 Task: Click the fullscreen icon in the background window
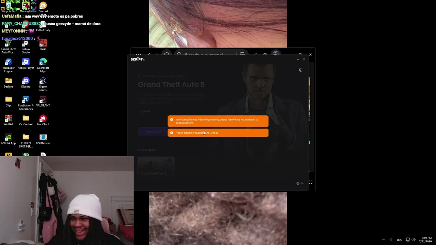310,182
